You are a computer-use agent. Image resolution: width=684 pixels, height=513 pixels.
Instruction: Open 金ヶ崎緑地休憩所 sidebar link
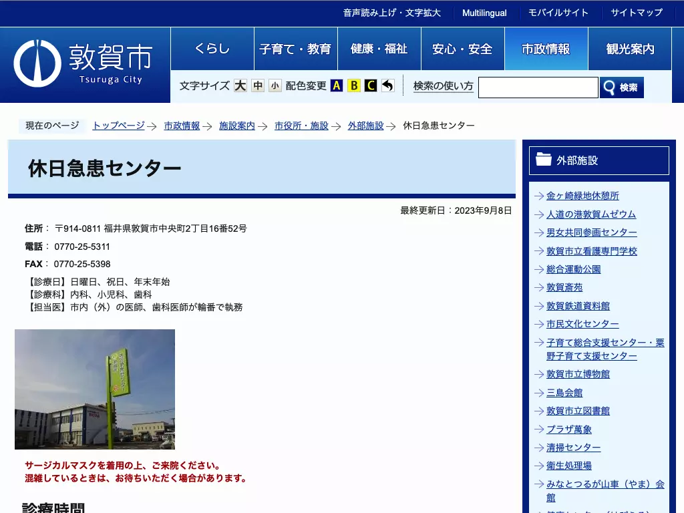tap(582, 196)
